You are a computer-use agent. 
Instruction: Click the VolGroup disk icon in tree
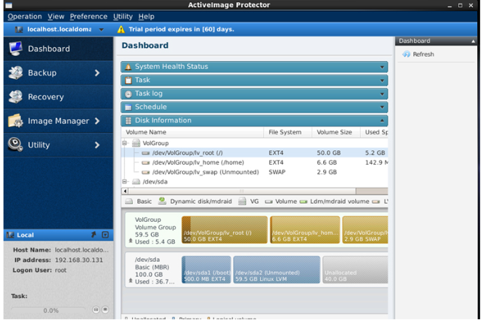pyautogui.click(x=136, y=143)
